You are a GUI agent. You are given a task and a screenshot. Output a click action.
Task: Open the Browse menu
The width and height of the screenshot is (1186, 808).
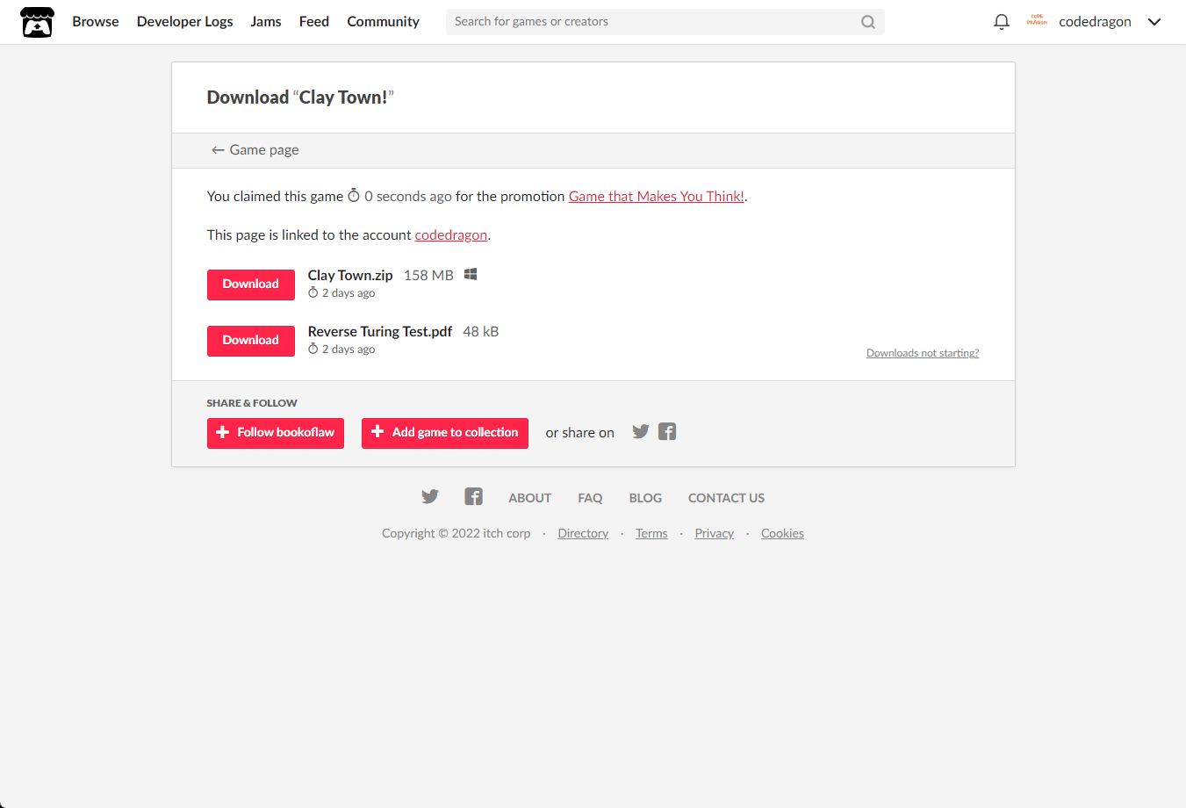(96, 22)
